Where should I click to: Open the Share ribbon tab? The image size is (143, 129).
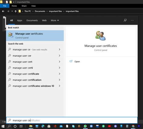24,6
